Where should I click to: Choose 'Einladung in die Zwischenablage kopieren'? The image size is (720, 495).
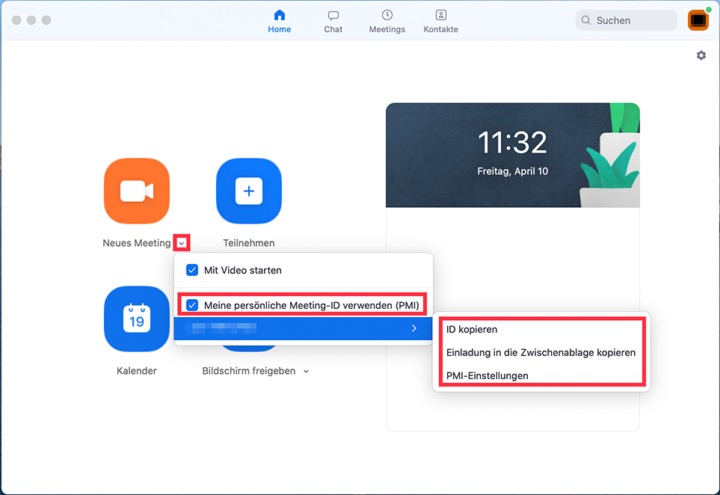coord(541,353)
